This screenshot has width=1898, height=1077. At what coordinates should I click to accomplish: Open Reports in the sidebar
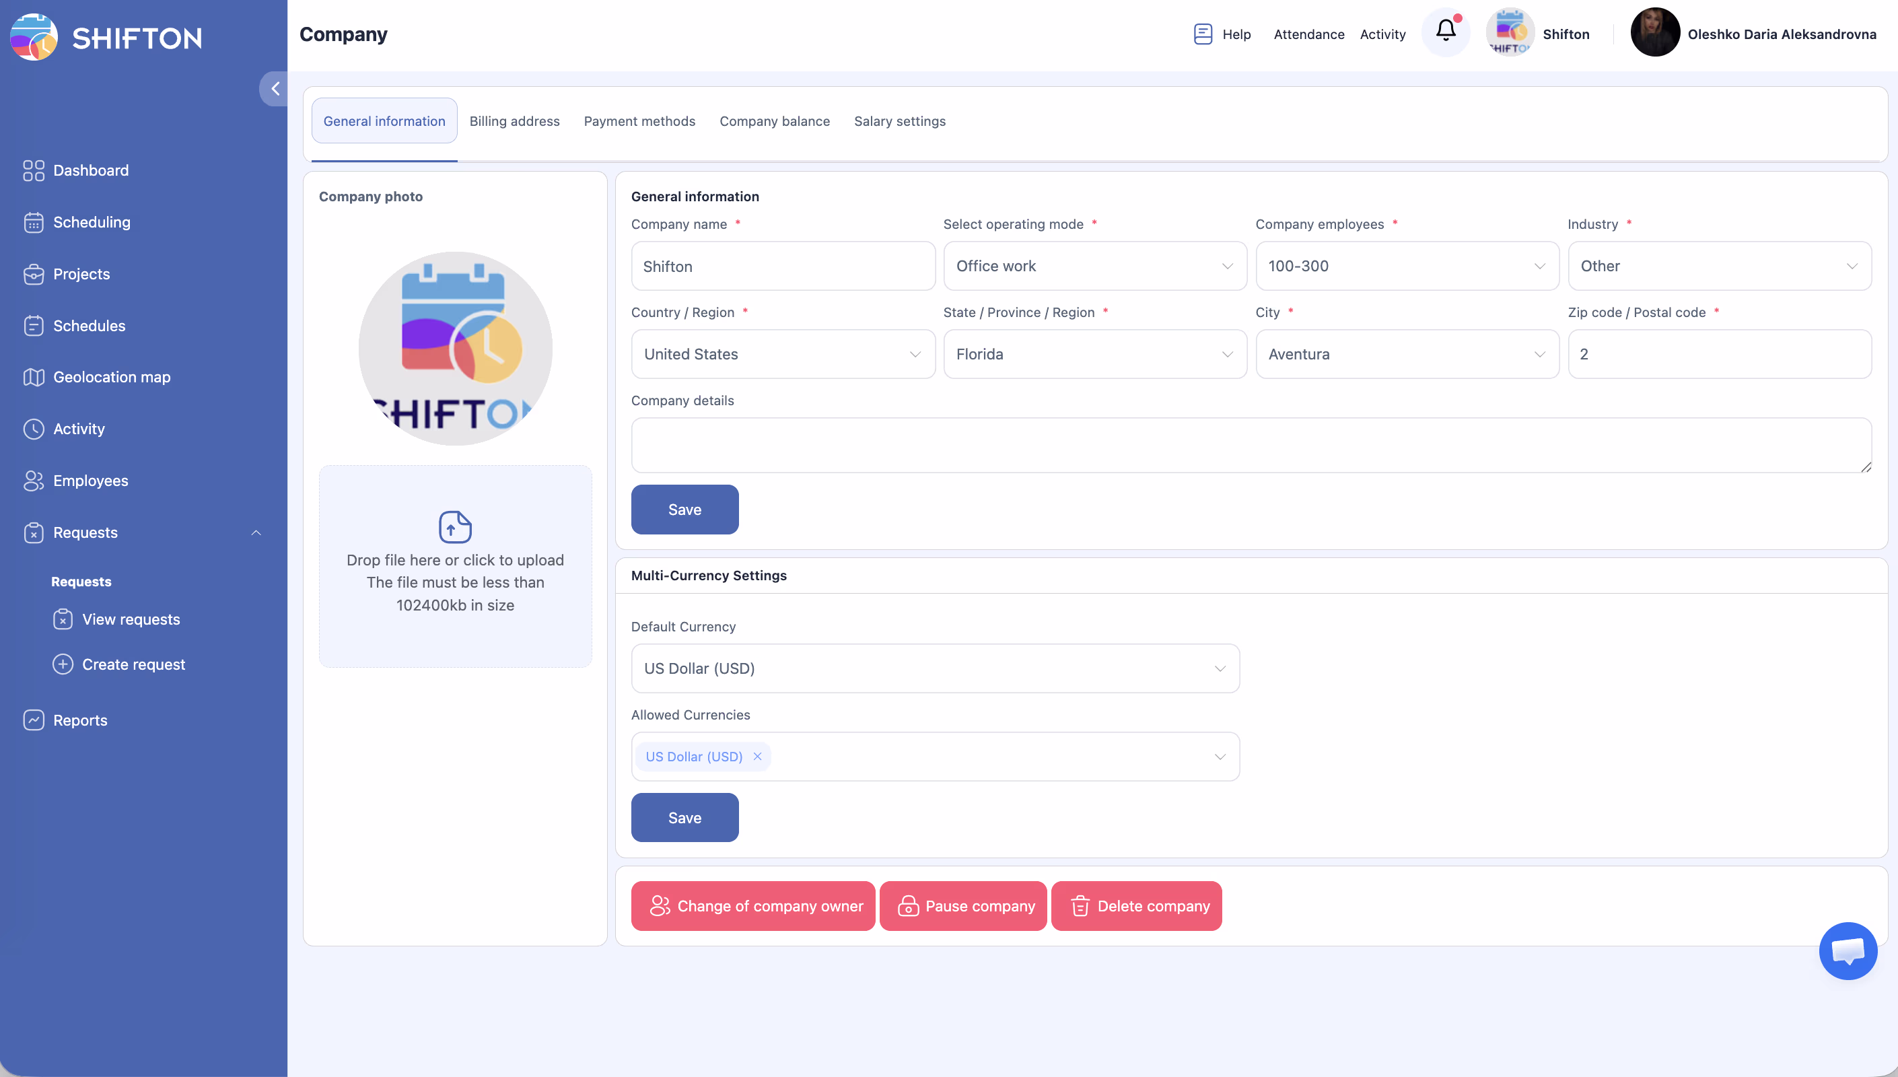coord(80,720)
